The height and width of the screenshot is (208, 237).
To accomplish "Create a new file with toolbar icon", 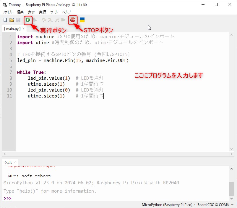I will click(5, 20).
